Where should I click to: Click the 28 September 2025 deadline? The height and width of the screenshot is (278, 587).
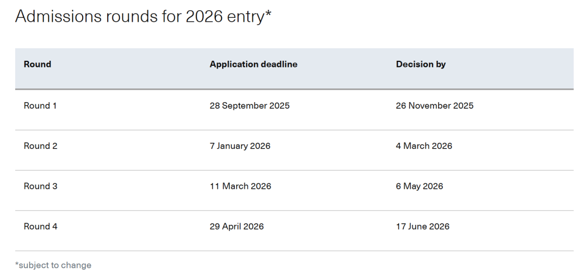(249, 106)
